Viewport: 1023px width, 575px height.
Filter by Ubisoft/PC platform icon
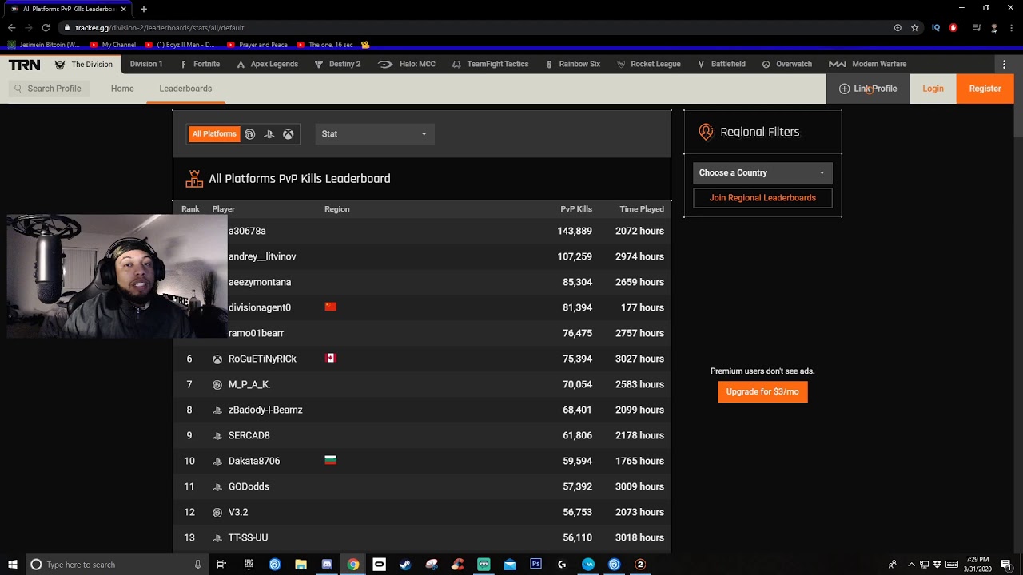tap(249, 134)
